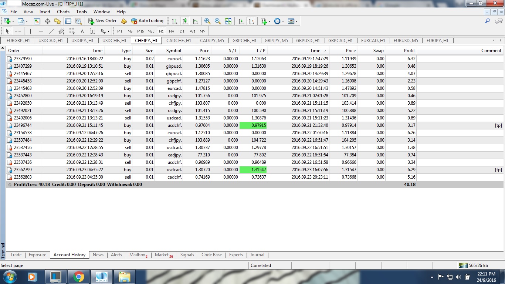
Task: Select order 23496744 row
Action: tap(255, 125)
